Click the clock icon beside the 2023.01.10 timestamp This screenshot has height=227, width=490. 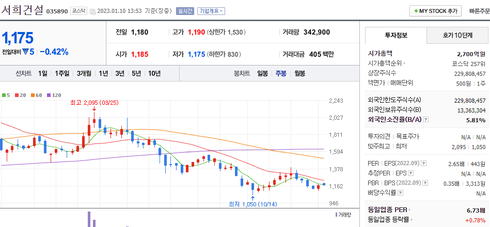93,11
